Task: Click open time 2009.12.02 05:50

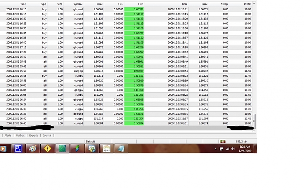Action: pyautogui.click(x=16, y=71)
